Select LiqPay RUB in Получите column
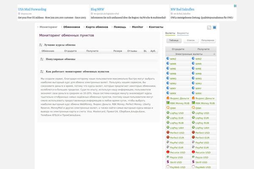This screenshot has height=169, width=254. 202,123
